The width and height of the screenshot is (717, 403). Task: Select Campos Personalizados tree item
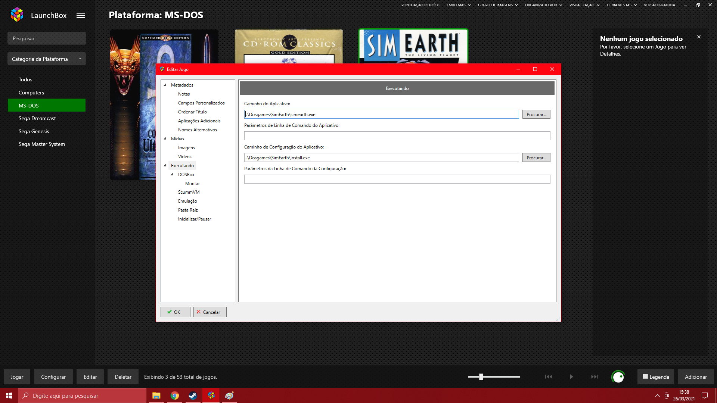click(x=201, y=103)
